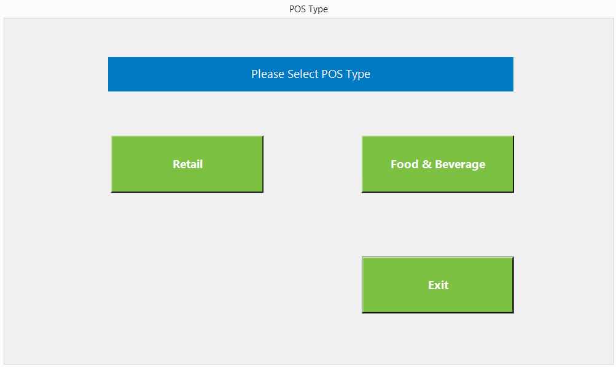Click the Retail button label text
The width and height of the screenshot is (616, 367).
click(188, 164)
